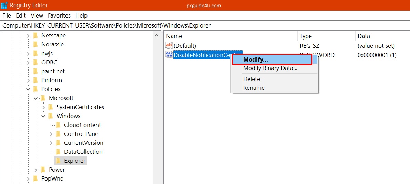Click the Norassie folder icon
This screenshot has height=184, width=410.
(x=35, y=44)
